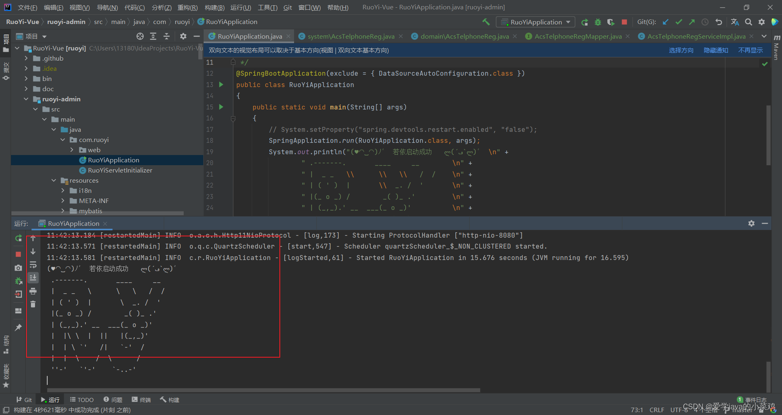Click the Build project hammer icon

(486, 22)
